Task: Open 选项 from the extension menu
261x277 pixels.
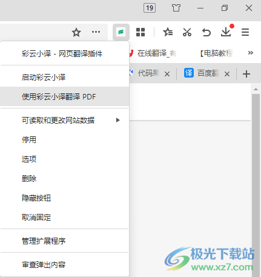Action: pyautogui.click(x=65, y=159)
